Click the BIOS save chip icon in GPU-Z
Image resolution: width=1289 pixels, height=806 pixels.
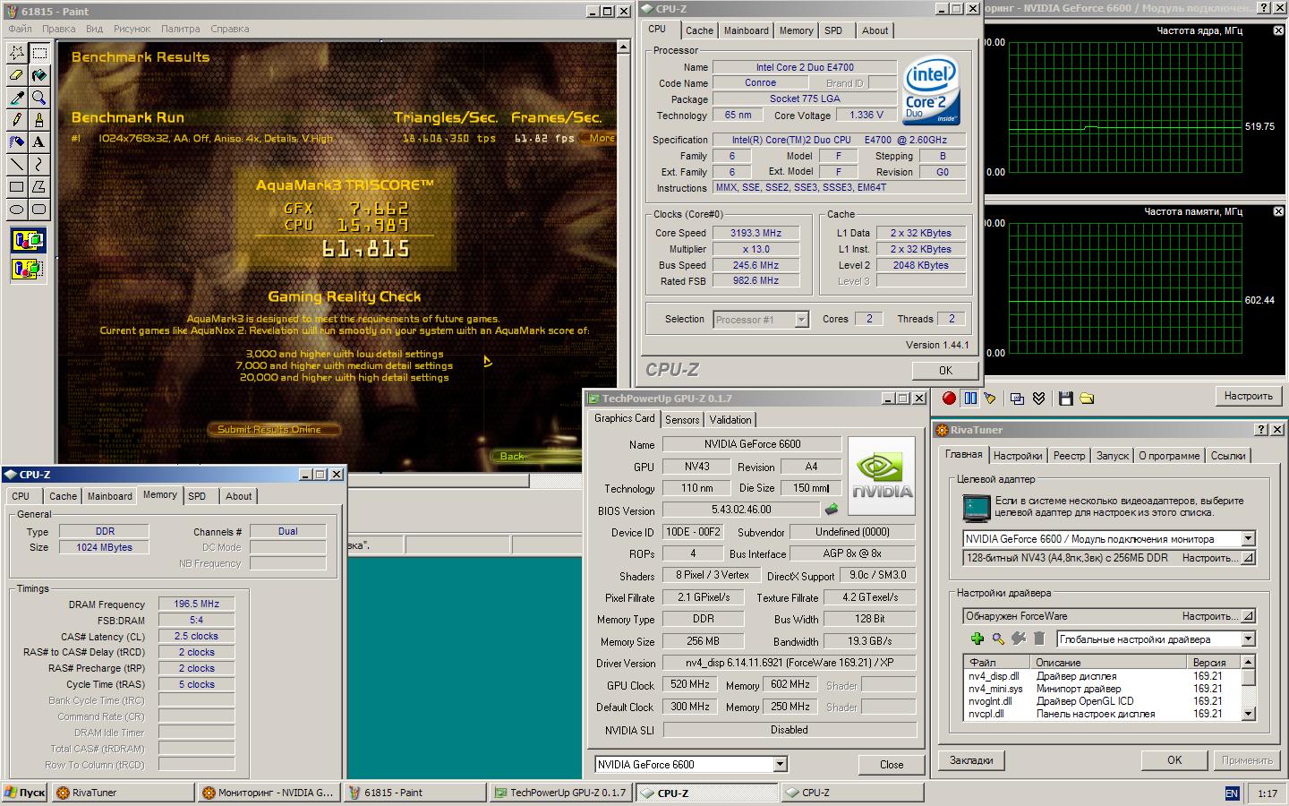[x=832, y=510]
